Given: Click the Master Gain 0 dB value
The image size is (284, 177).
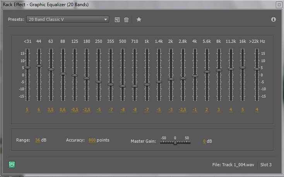Looking at the screenshot, I should [204, 142].
